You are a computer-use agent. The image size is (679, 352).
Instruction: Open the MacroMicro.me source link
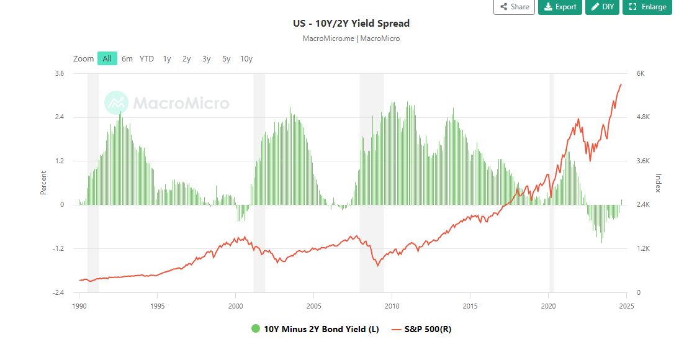coord(328,38)
